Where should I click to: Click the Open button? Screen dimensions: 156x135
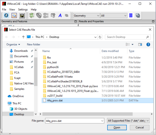117,128
